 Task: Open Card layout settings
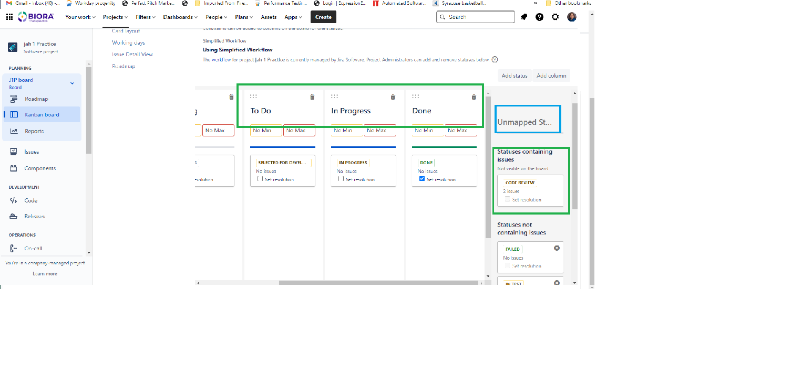point(126,31)
